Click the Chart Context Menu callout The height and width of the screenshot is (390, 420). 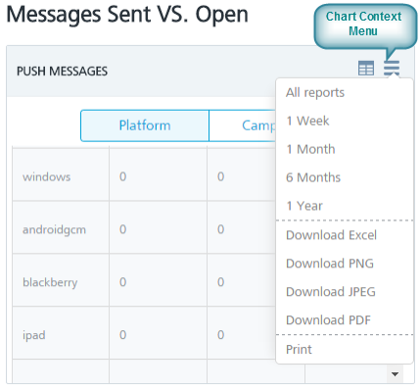[x=365, y=26]
